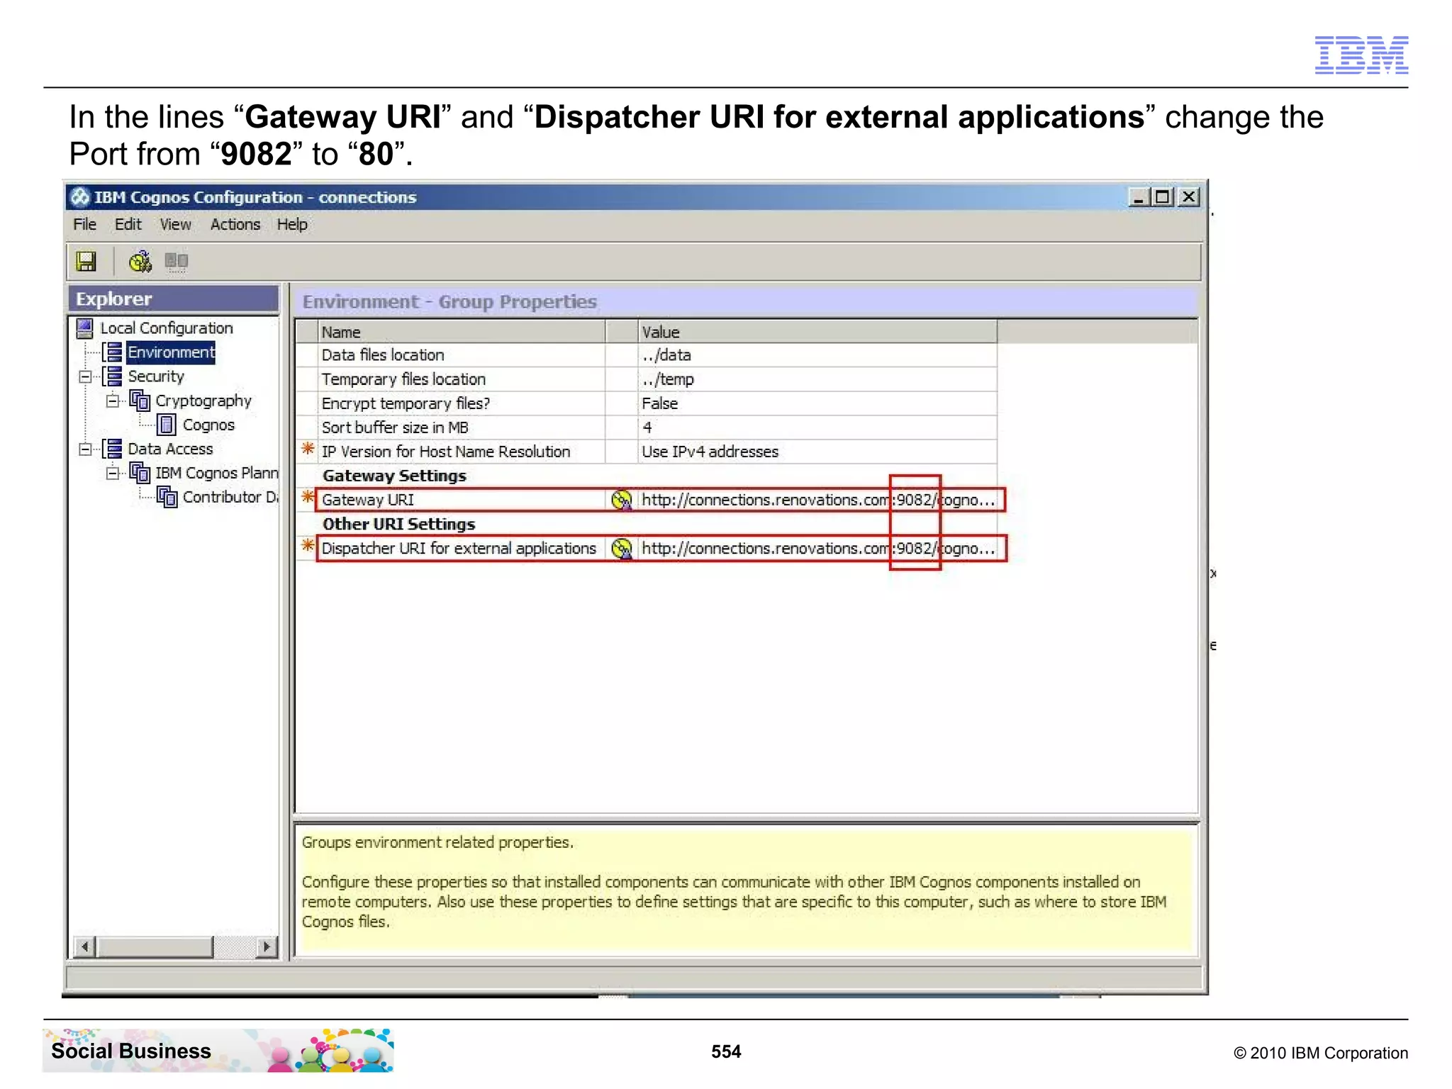
Task: Select the Security tree item
Action: coord(156,376)
